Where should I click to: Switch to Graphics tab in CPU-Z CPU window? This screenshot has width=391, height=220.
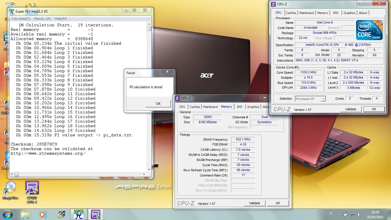349,13
